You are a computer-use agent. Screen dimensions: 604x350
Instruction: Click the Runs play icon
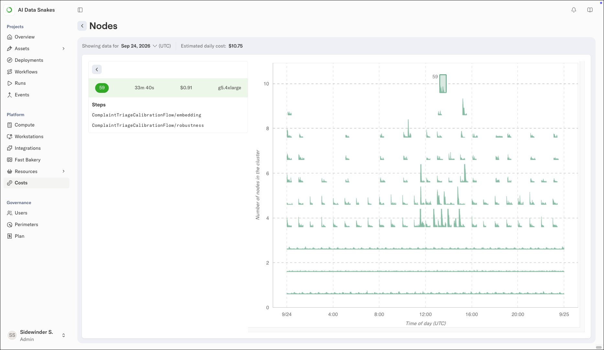click(x=10, y=83)
